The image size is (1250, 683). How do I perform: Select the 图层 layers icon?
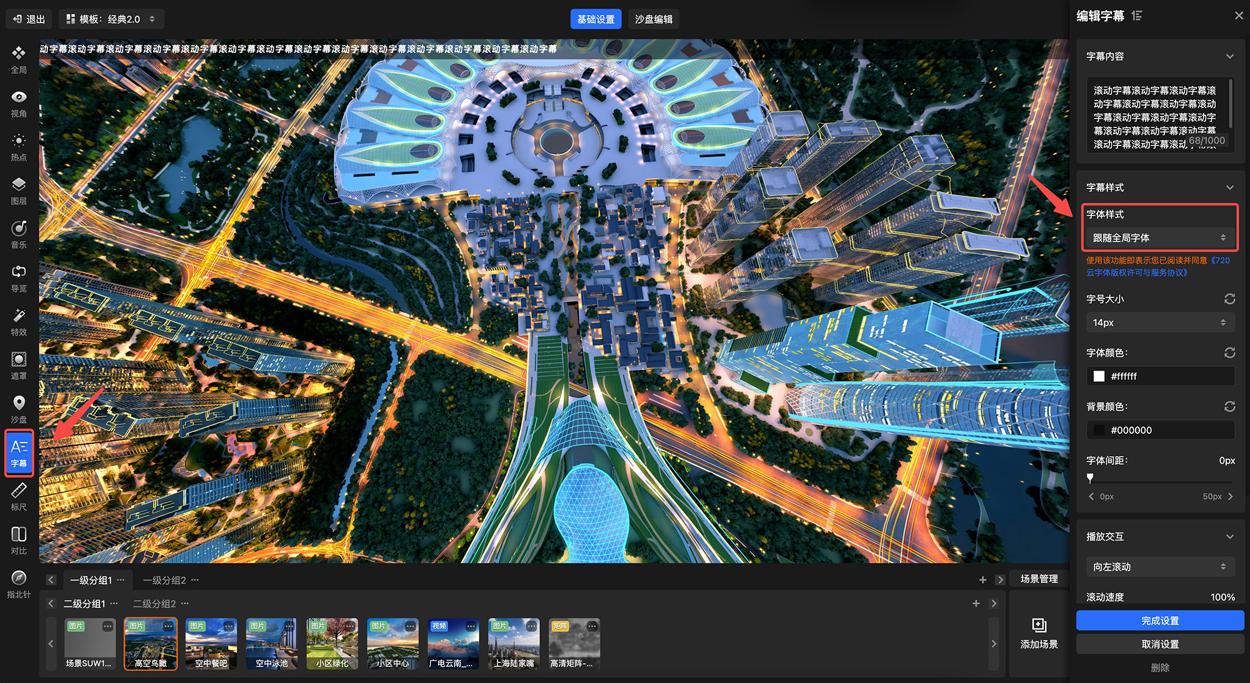[x=19, y=185]
